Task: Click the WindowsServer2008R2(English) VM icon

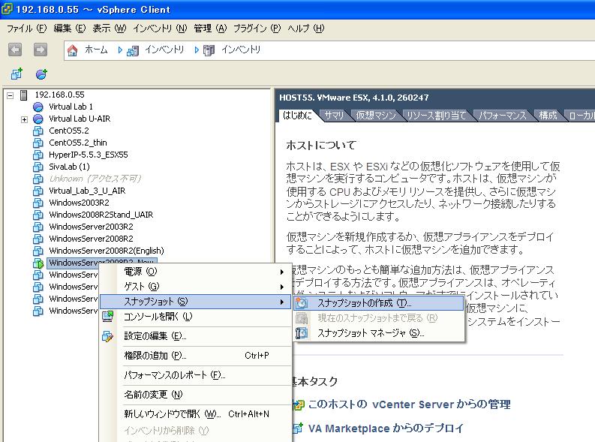Action: [38, 251]
